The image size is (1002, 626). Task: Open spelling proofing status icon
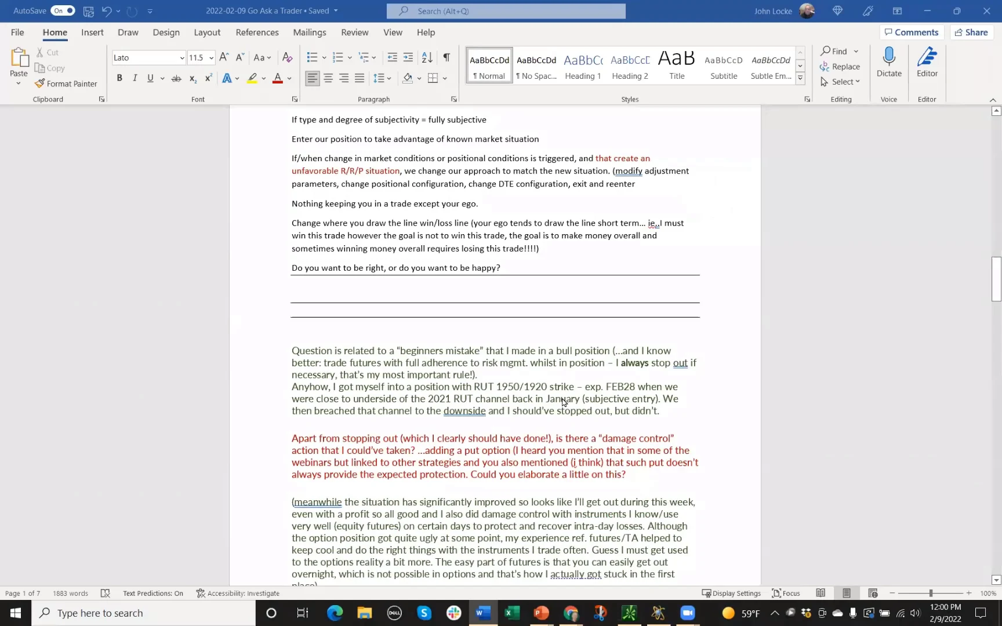(x=105, y=593)
